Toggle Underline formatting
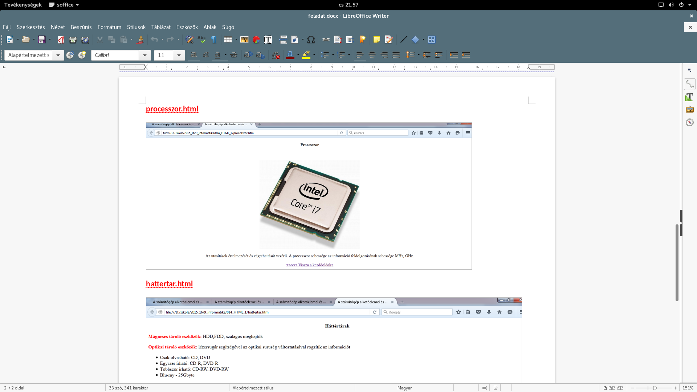Screen dimensions: 697x392 pos(217,55)
